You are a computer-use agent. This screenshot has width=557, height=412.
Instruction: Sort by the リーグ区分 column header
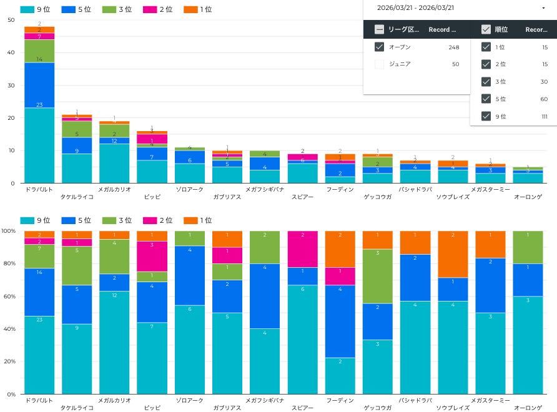[403, 29]
